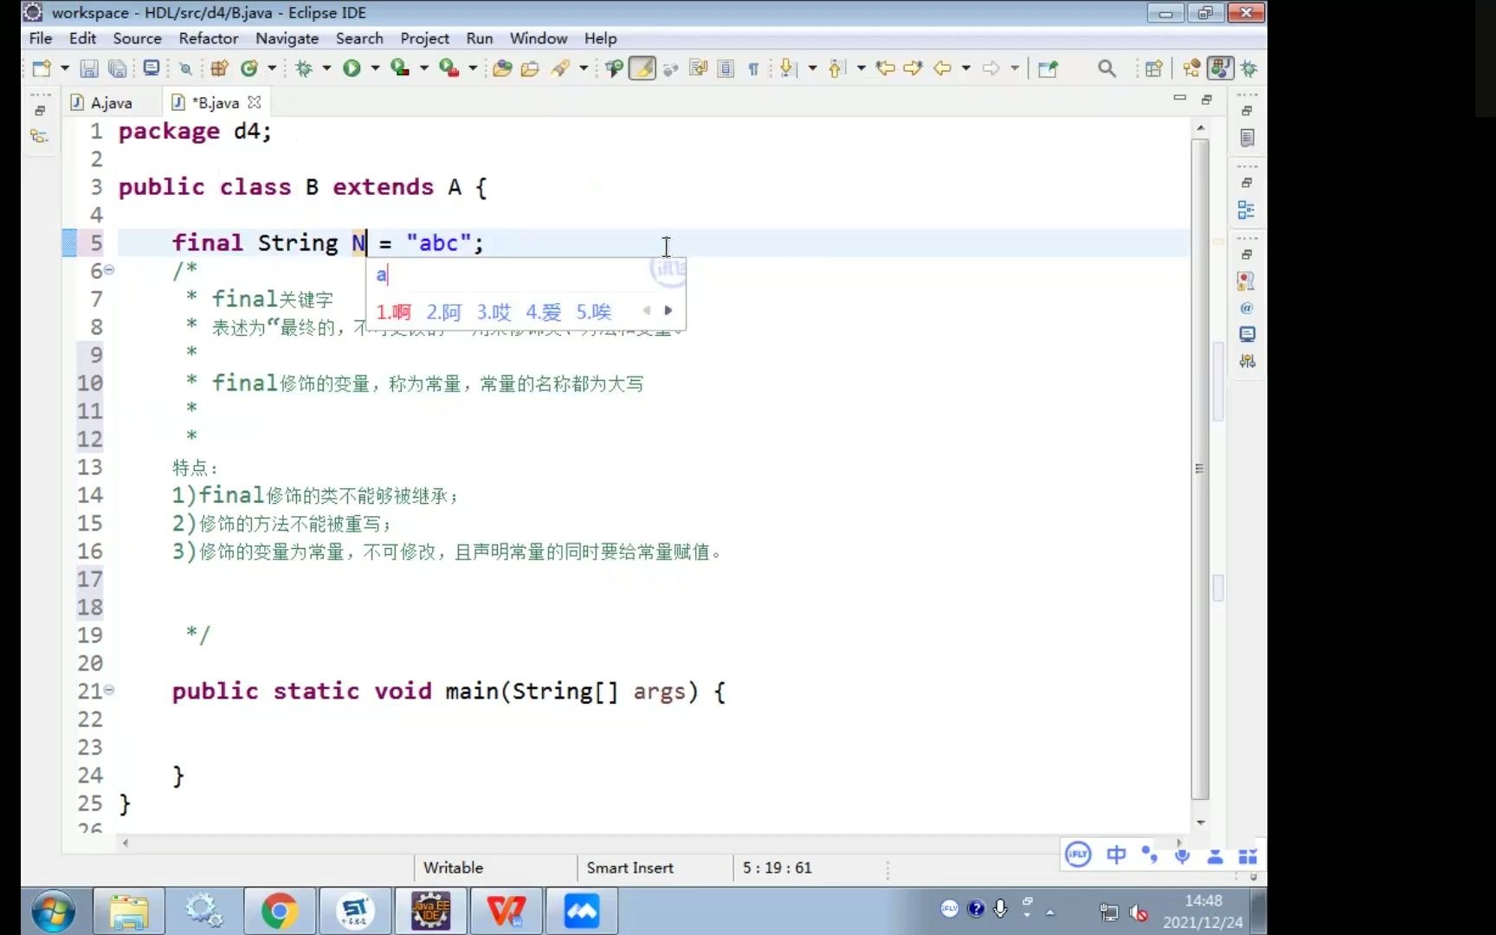1496x935 pixels.
Task: Click the Last Edit Location icon
Action: coord(885,68)
